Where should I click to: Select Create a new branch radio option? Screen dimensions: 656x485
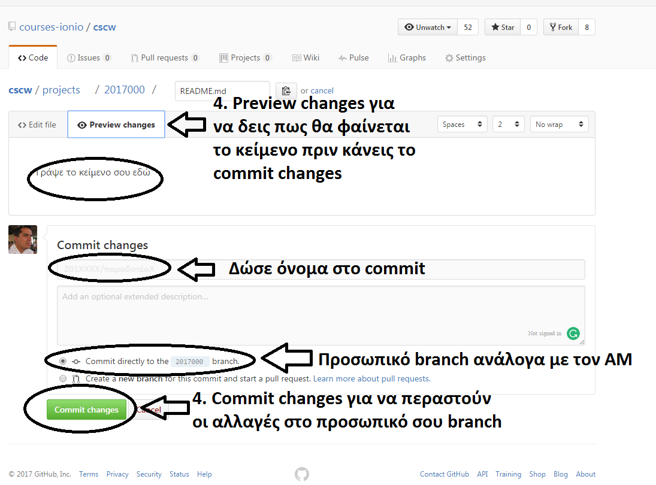[x=63, y=378]
